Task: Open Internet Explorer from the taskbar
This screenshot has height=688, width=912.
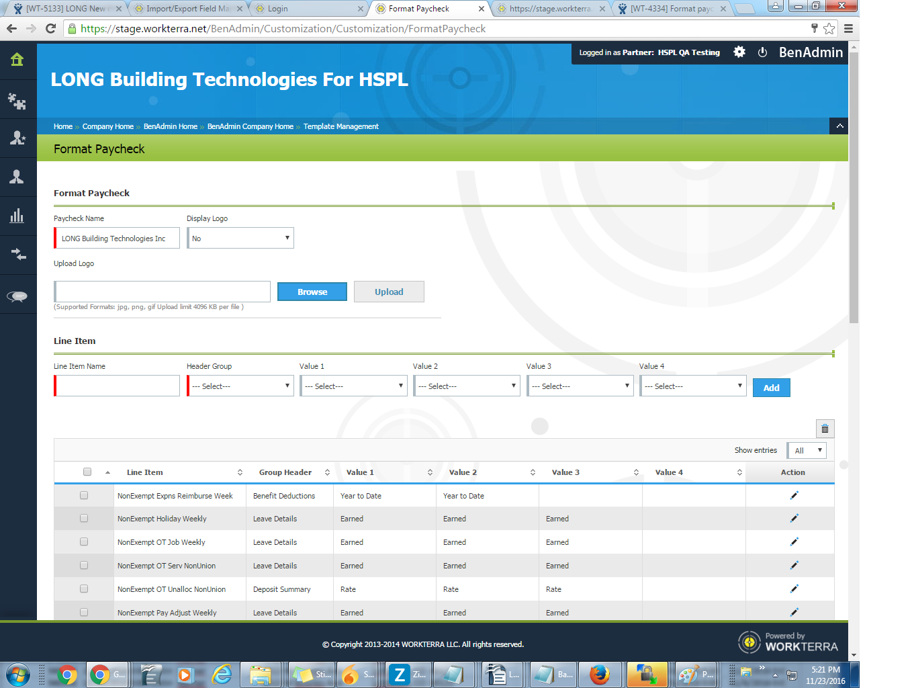Action: click(x=222, y=674)
